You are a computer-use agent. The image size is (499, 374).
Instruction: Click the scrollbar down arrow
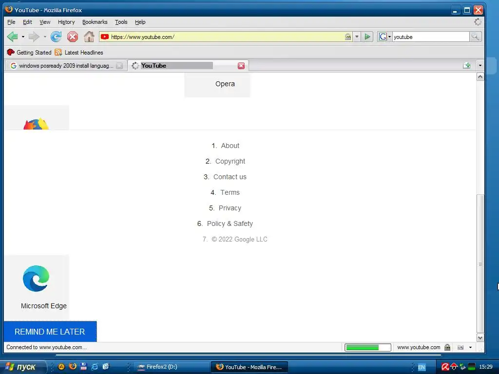click(480, 338)
